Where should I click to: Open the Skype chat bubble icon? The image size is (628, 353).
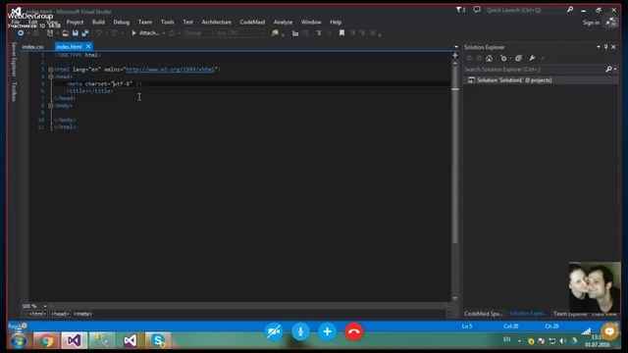(609, 331)
